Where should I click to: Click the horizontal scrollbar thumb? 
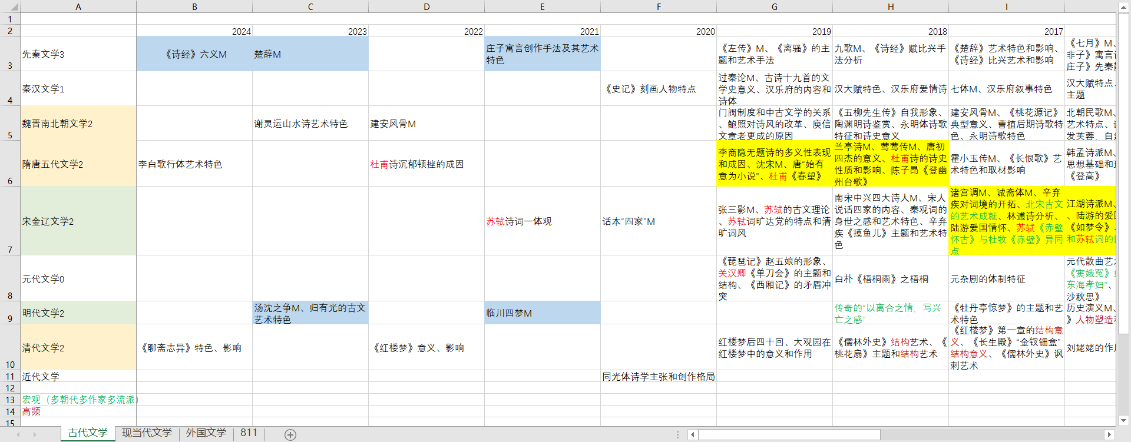[789, 434]
